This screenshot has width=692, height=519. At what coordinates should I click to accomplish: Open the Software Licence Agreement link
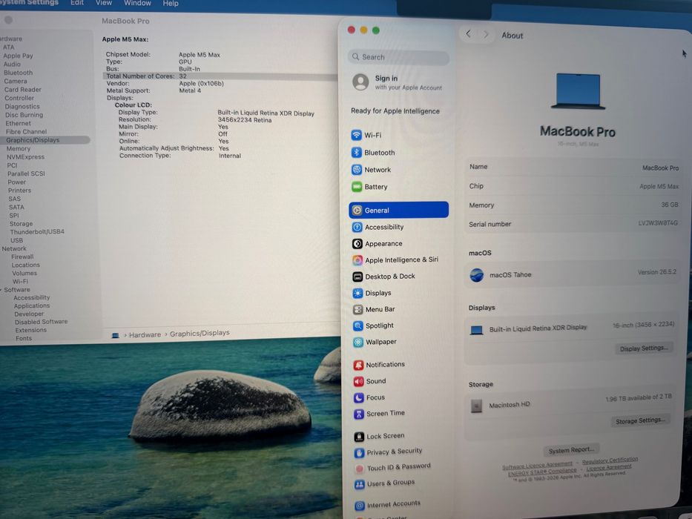click(x=537, y=466)
